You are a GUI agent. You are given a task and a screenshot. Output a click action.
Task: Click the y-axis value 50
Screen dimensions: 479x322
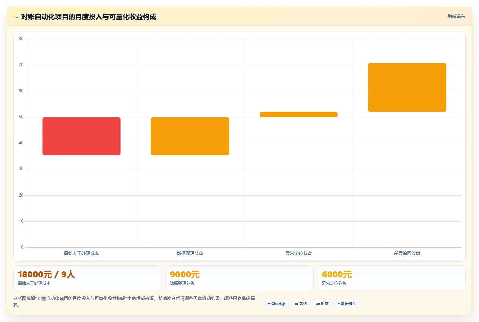point(21,117)
